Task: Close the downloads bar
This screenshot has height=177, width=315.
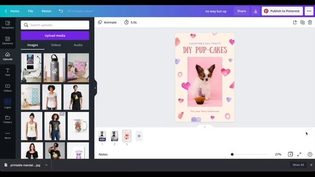Action: (x=311, y=165)
